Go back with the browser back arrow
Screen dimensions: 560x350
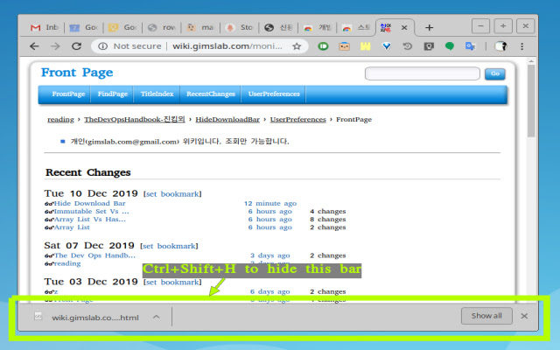tap(34, 46)
